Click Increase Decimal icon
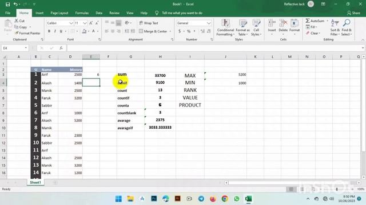Viewport: 366px width, 205px height. click(x=202, y=31)
